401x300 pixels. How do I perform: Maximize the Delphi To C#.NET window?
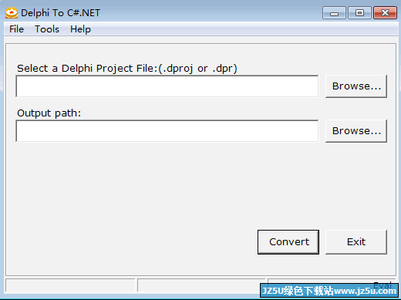point(359,13)
